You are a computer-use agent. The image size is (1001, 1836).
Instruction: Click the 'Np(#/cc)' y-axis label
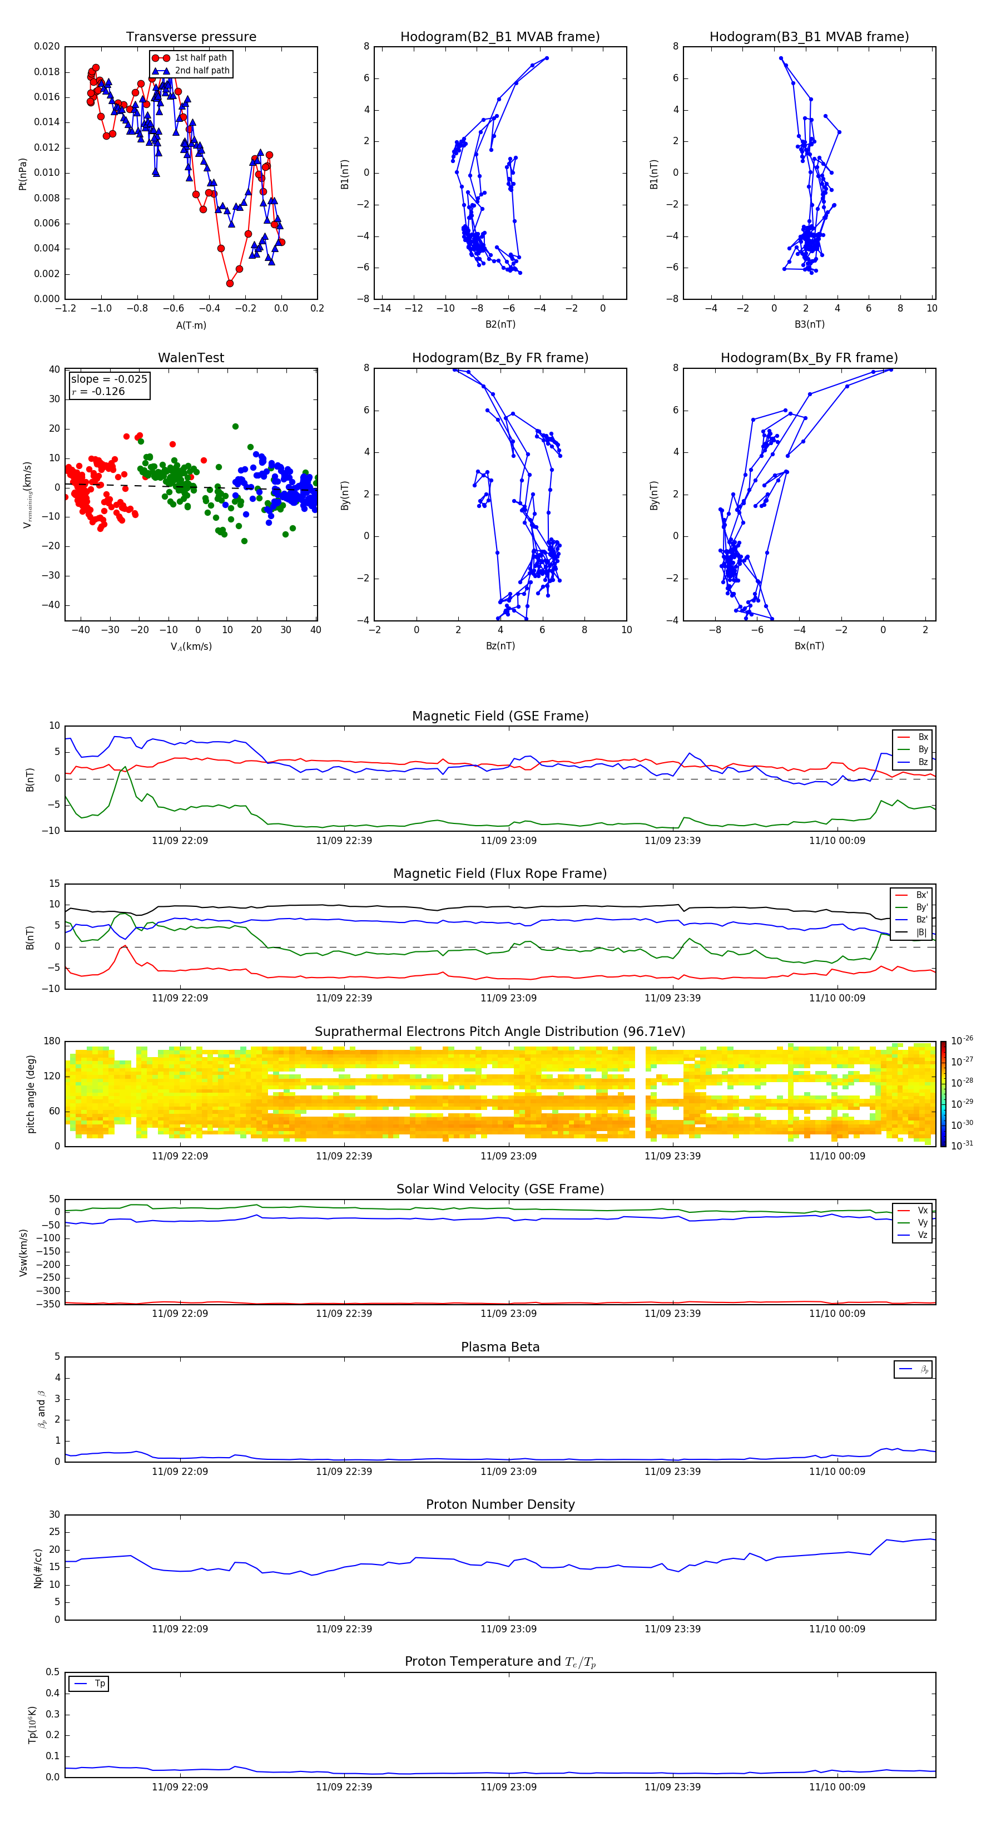(38, 1567)
